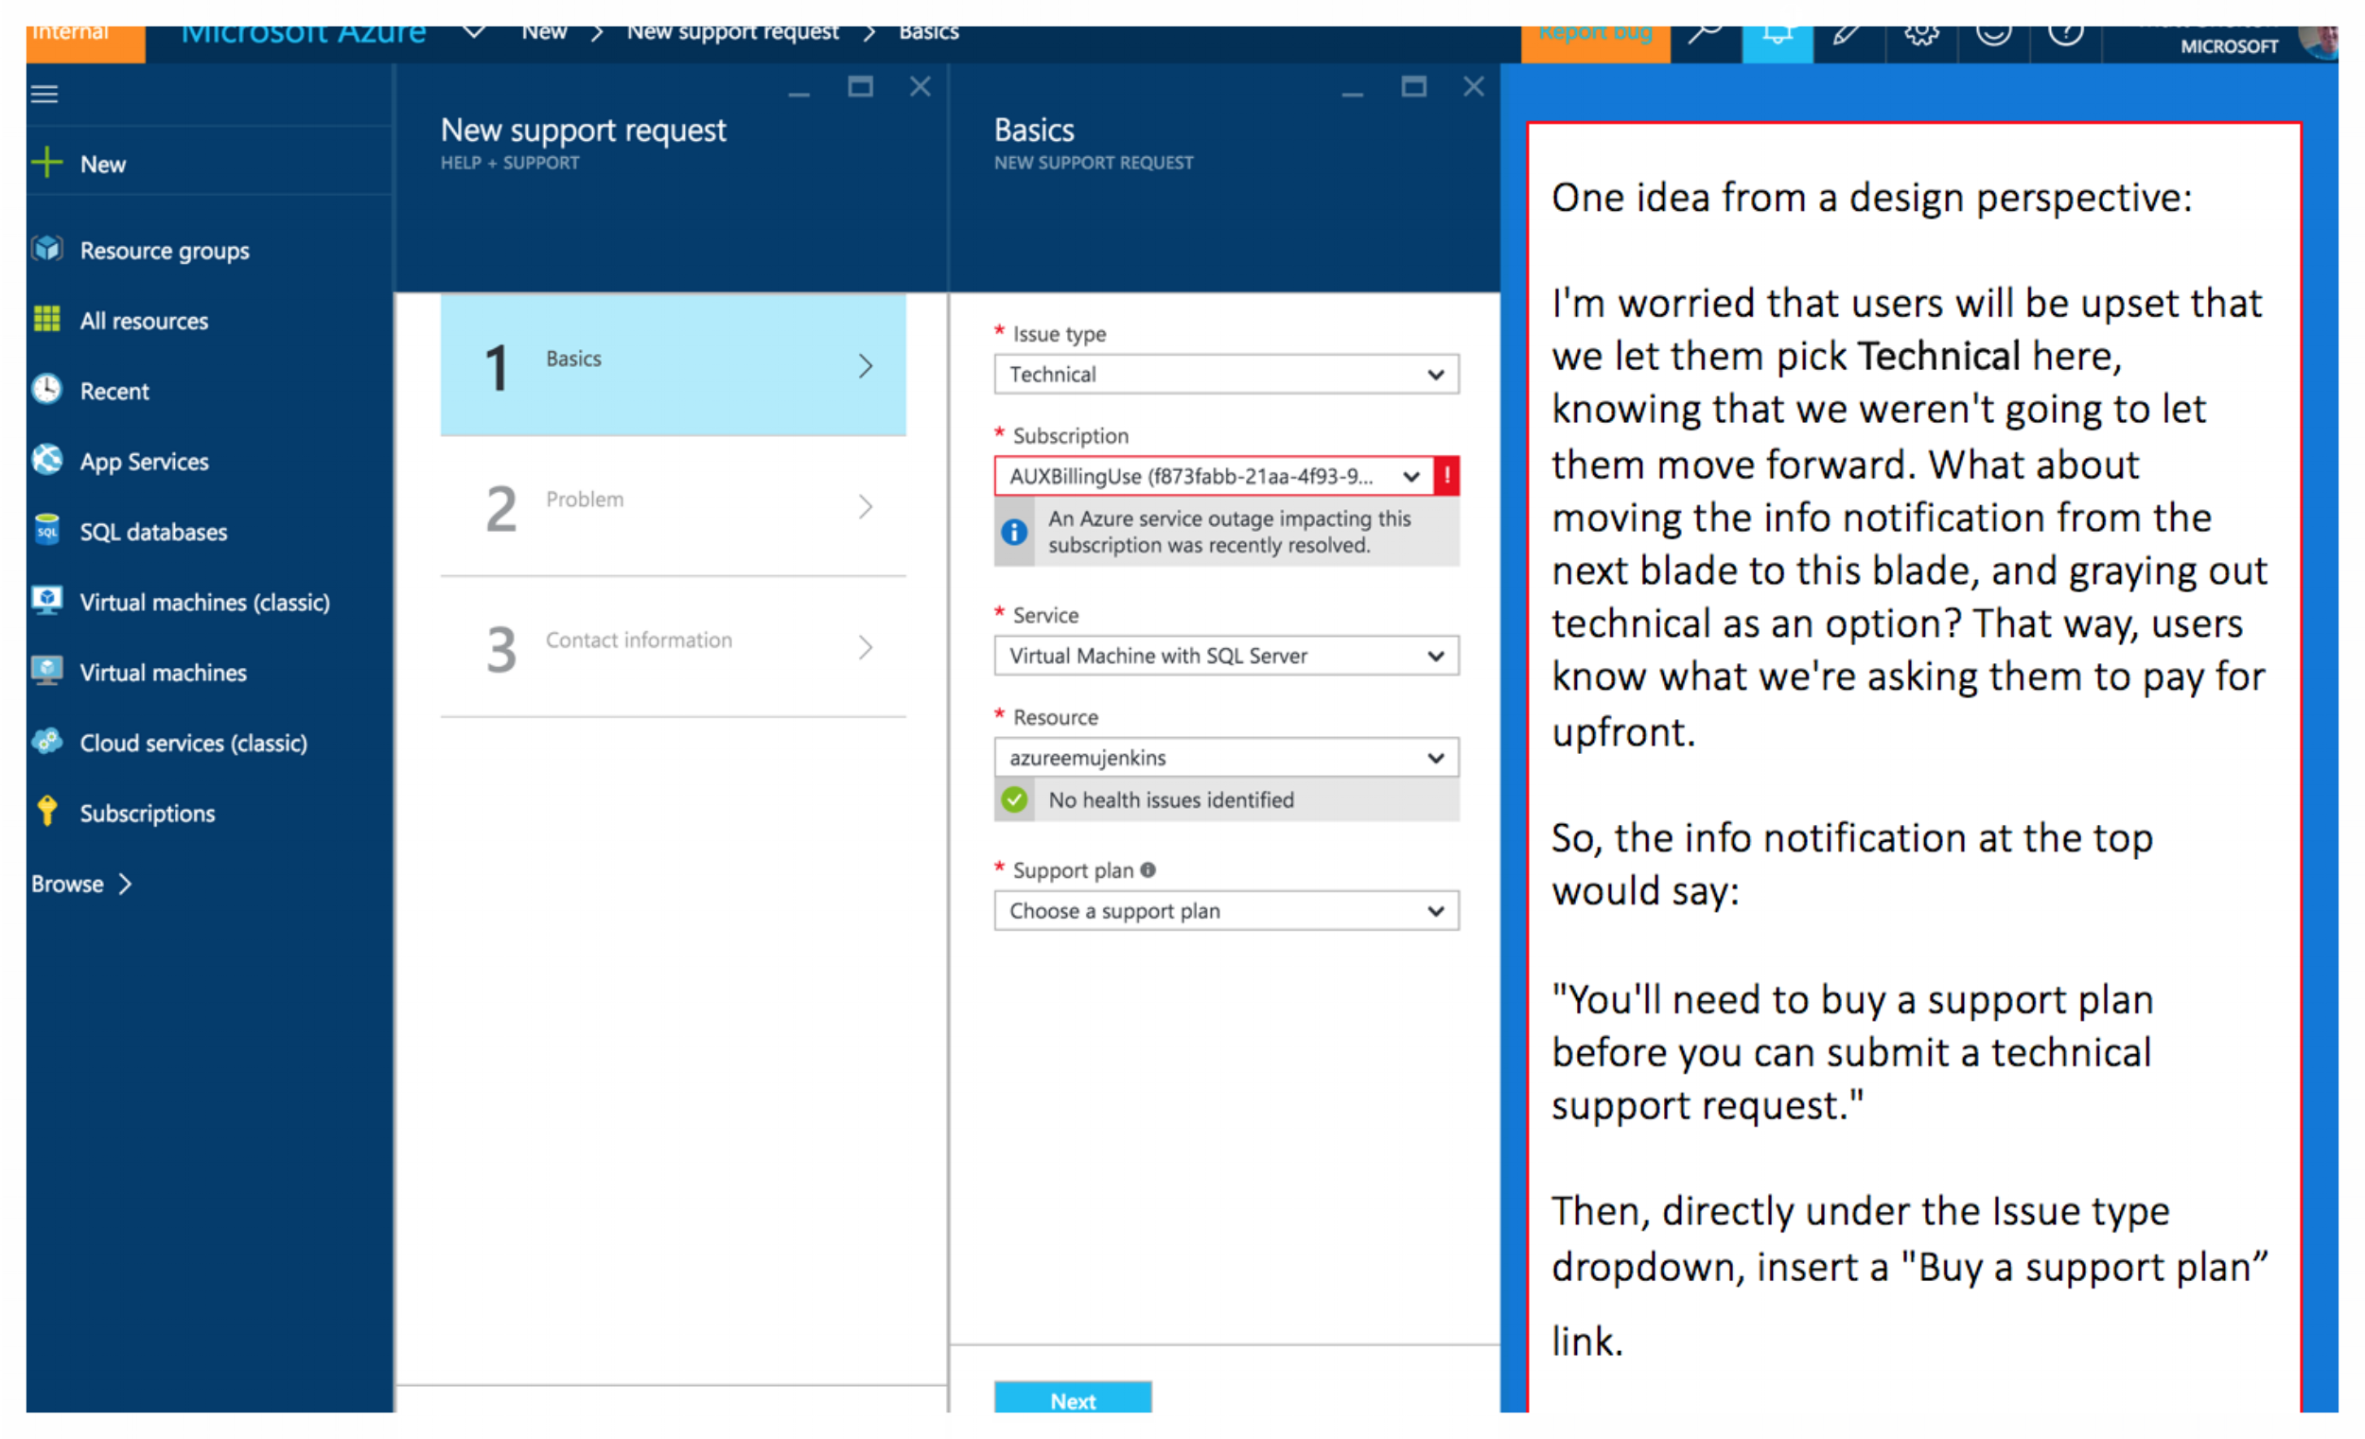Click the Support plan info tooltip icon
The width and height of the screenshot is (2365, 1439).
1147,869
